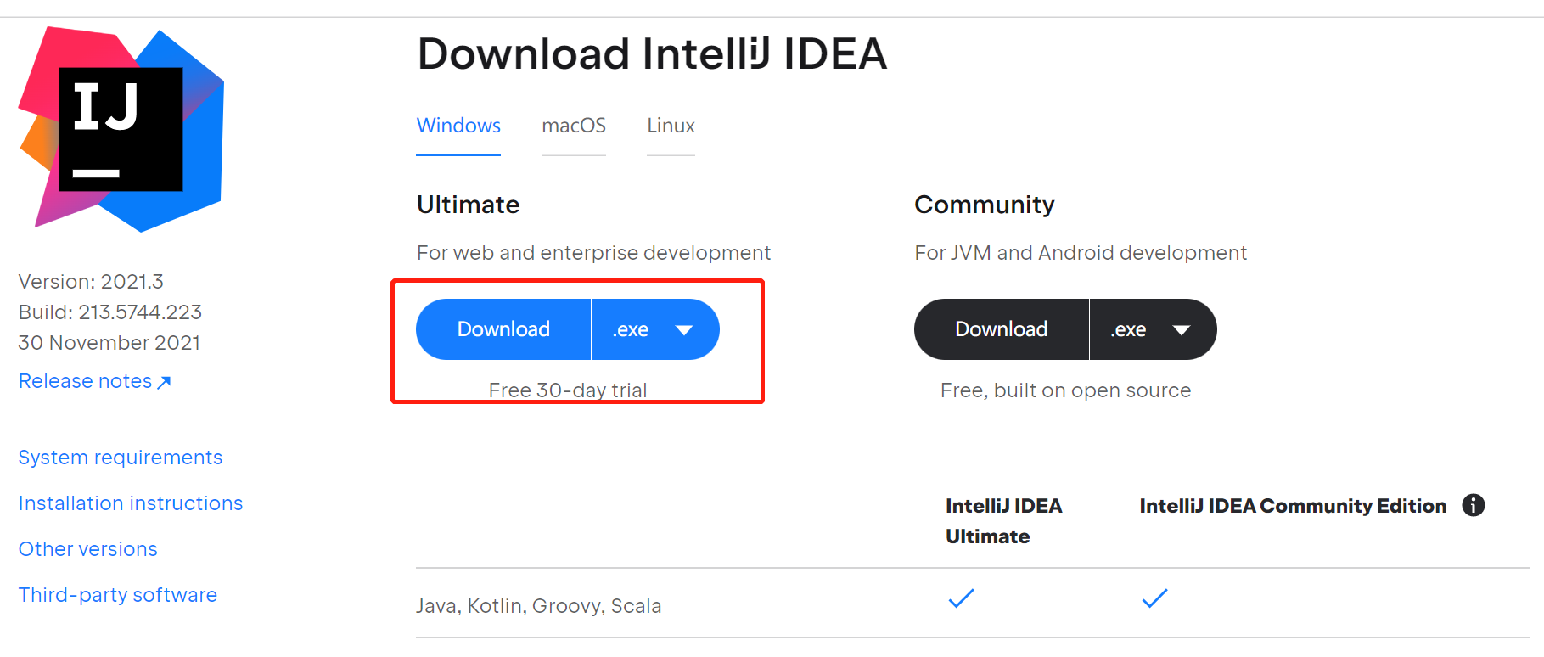Click the IntelliJ IDEA logo

pyautogui.click(x=121, y=129)
